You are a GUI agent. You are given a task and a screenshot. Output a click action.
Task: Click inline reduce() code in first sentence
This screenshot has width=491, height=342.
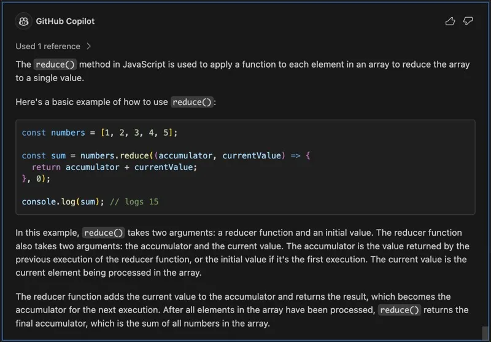tap(55, 64)
